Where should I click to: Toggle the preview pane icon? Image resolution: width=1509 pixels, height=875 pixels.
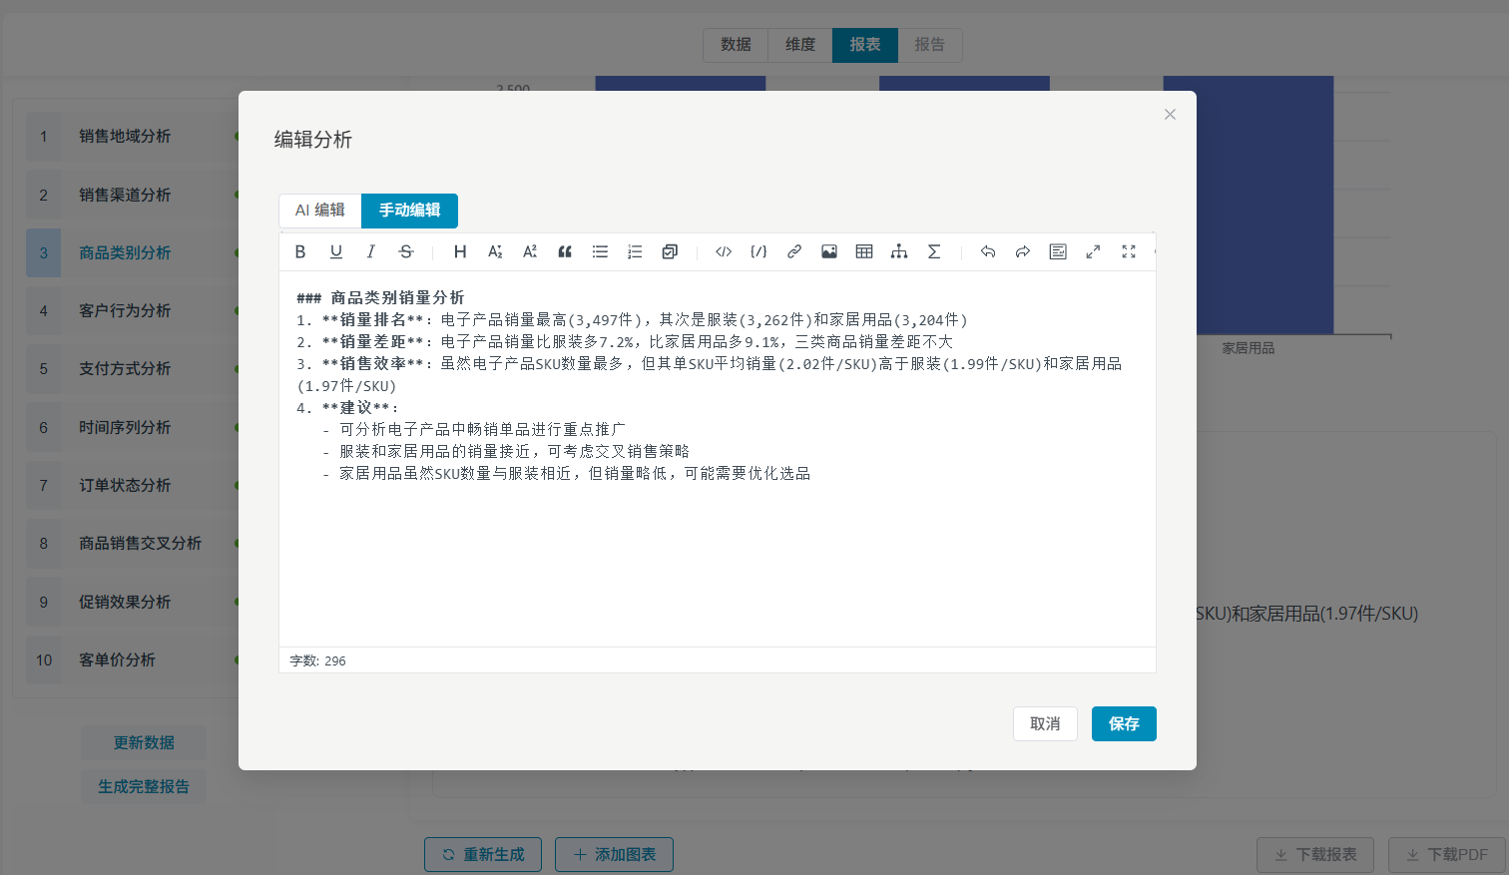(x=1058, y=251)
